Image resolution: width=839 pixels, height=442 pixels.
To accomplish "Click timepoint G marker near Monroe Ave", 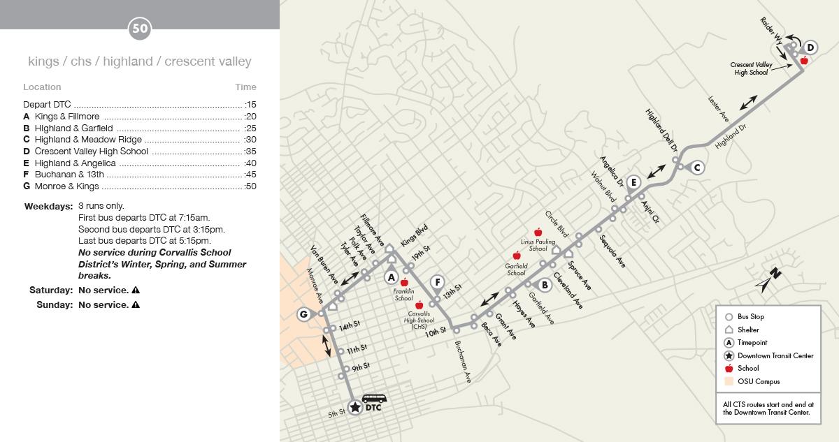I will tap(304, 314).
